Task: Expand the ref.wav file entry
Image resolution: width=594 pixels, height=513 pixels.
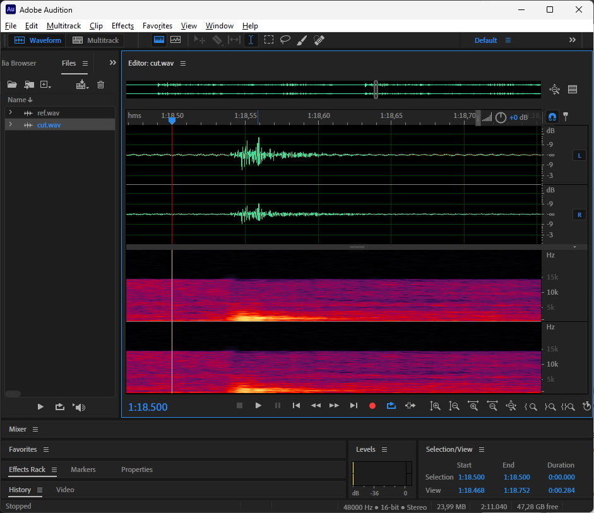Action: (x=10, y=113)
